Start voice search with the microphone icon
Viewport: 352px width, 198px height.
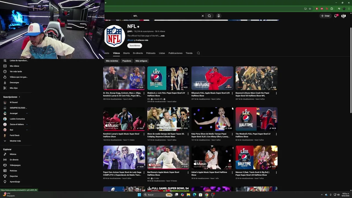(219, 16)
